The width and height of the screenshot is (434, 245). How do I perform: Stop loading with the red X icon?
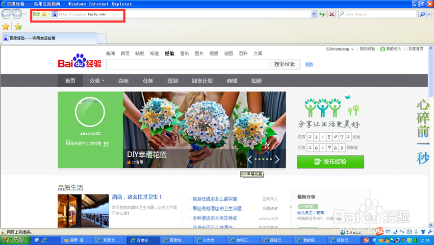(332, 14)
